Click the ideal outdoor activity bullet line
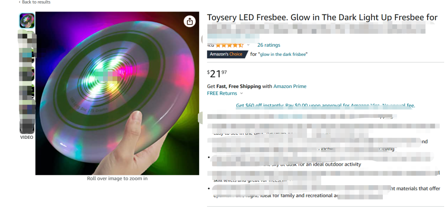 [312, 164]
